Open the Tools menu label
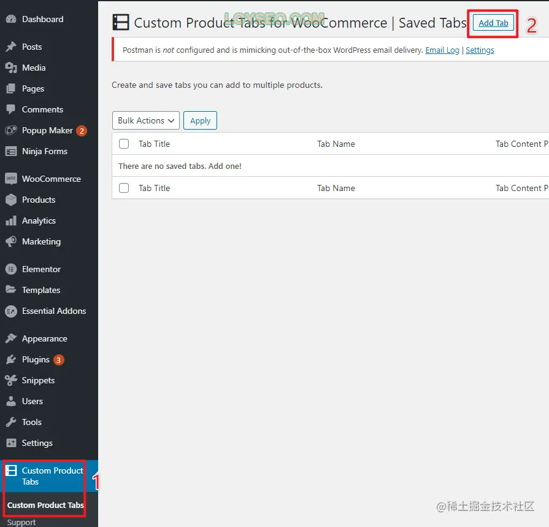Screen dimensions: 549x527 pos(31,422)
